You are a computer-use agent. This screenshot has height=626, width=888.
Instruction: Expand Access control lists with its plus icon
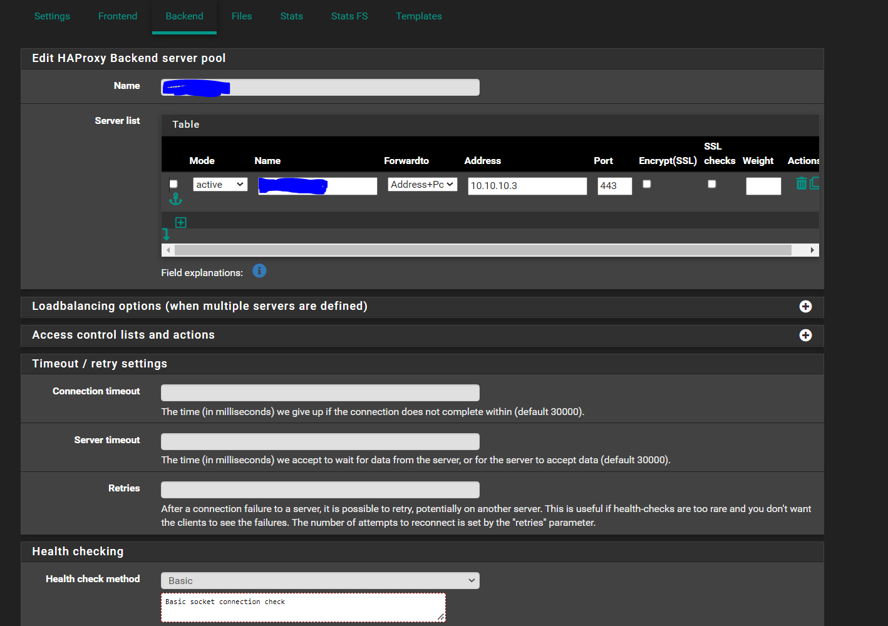pos(806,335)
